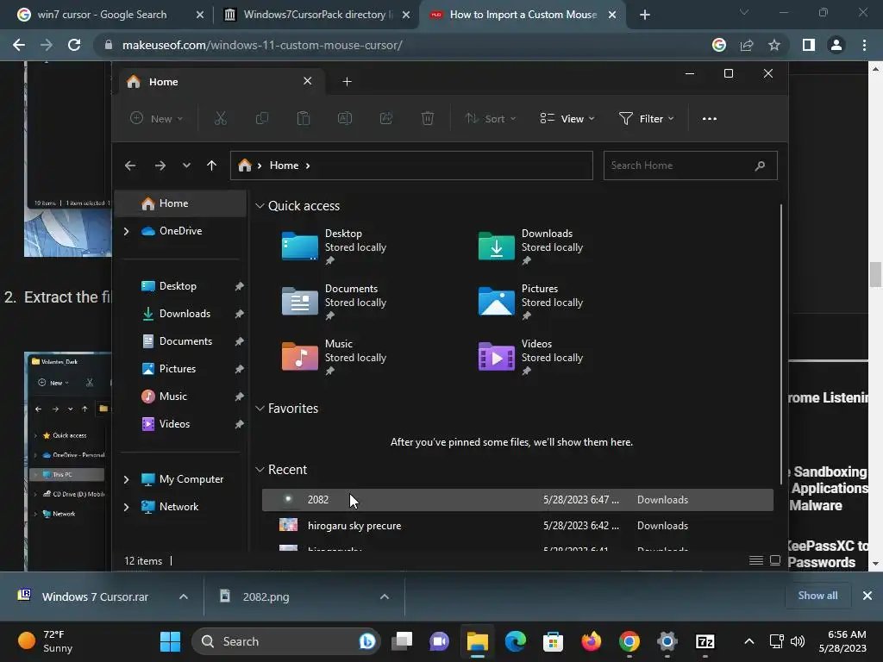
Task: Click the Copy icon in Explorer toolbar
Action: point(262,118)
